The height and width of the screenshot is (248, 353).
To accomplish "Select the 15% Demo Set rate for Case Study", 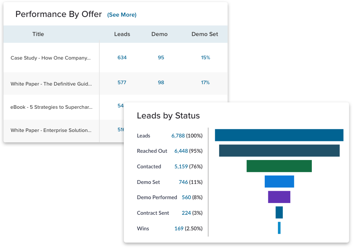I will [205, 57].
